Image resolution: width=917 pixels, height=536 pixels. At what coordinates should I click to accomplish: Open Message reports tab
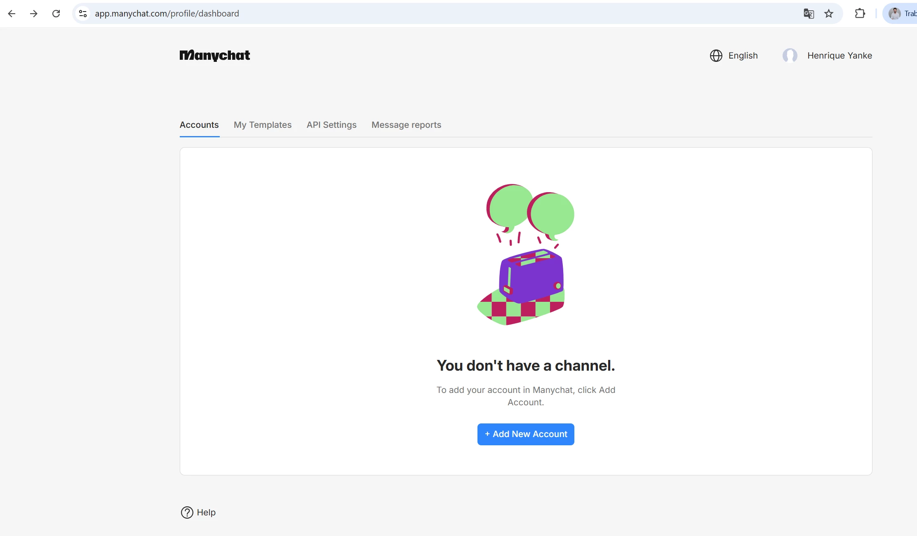(406, 125)
